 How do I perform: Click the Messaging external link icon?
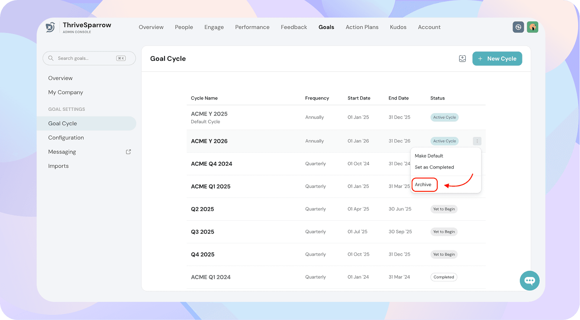point(128,152)
